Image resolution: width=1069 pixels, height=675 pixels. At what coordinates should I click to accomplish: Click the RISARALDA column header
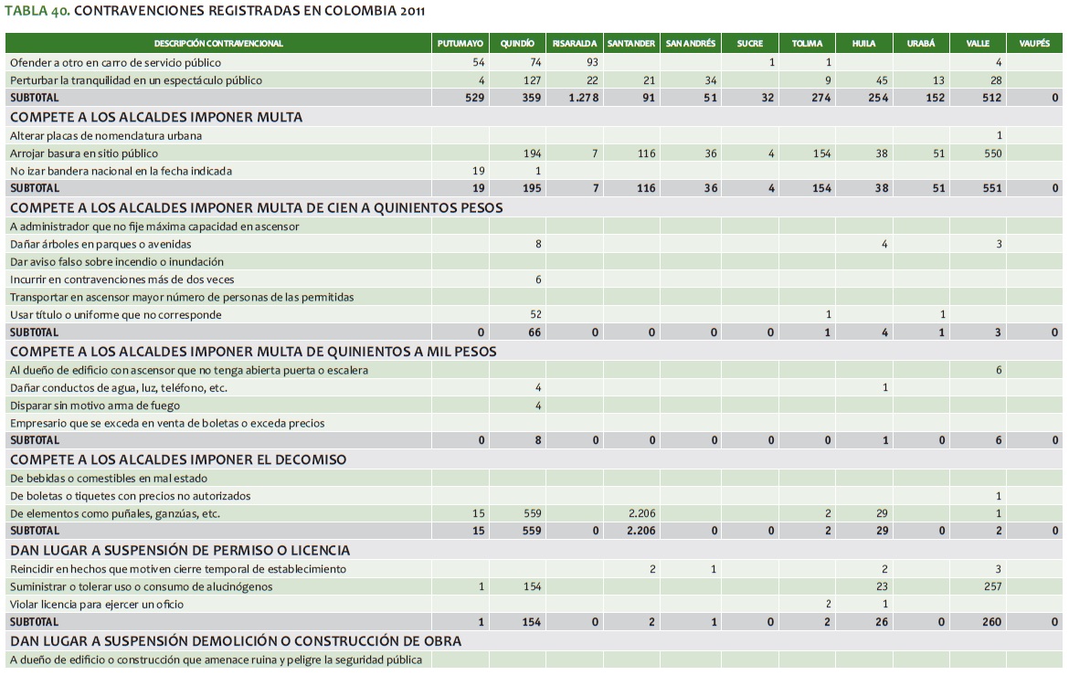coord(575,43)
